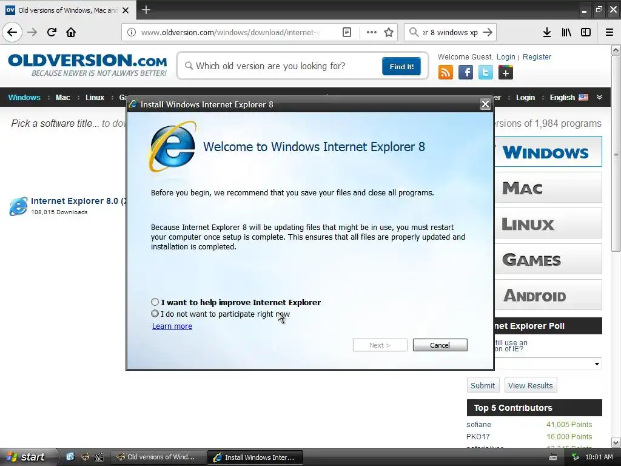Open the LINUX category banner
This screenshot has height=466, width=621.
(548, 223)
